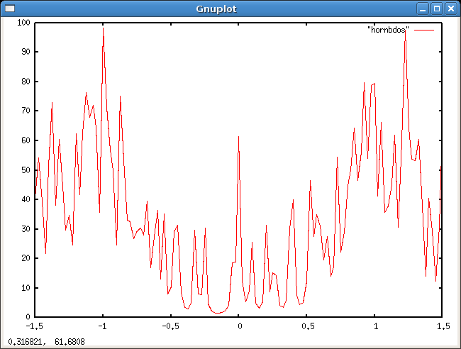Click the -1.5 tick label on x-axis
The width and height of the screenshot is (461, 349).
tap(35, 326)
